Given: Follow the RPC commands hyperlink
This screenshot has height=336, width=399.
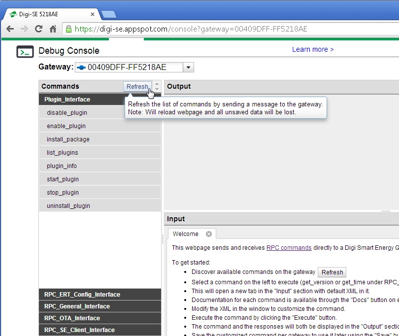Looking at the screenshot, I should (x=289, y=248).
